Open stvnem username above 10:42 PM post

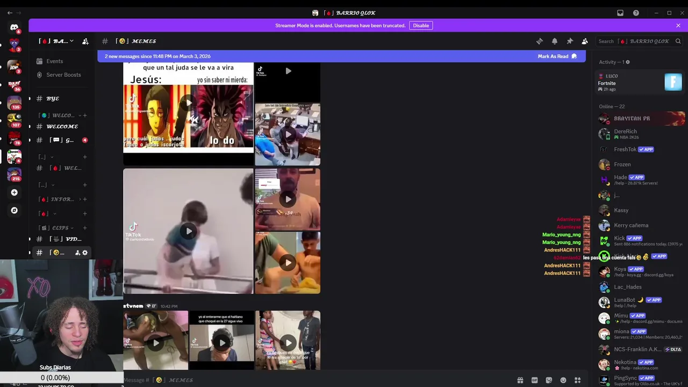pyautogui.click(x=133, y=306)
